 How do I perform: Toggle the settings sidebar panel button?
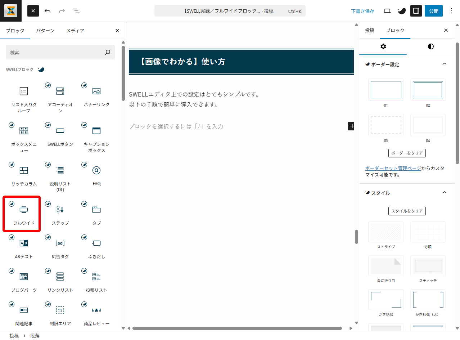coord(416,11)
